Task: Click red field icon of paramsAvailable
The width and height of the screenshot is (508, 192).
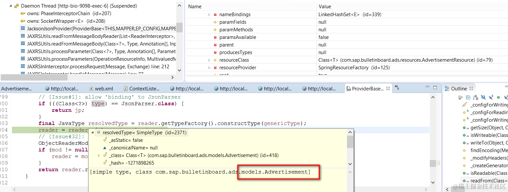Action: (x=215, y=37)
